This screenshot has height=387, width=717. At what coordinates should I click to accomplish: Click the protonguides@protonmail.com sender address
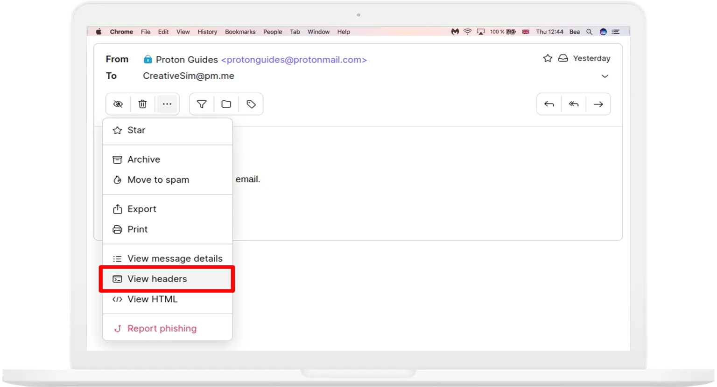294,60
